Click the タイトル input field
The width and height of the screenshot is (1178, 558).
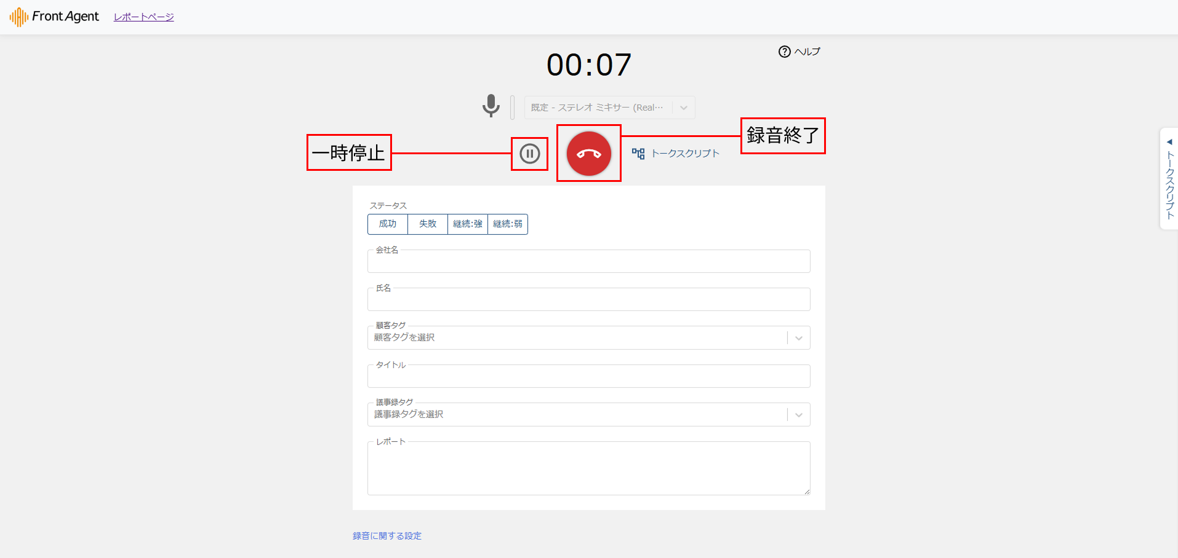tap(588, 377)
